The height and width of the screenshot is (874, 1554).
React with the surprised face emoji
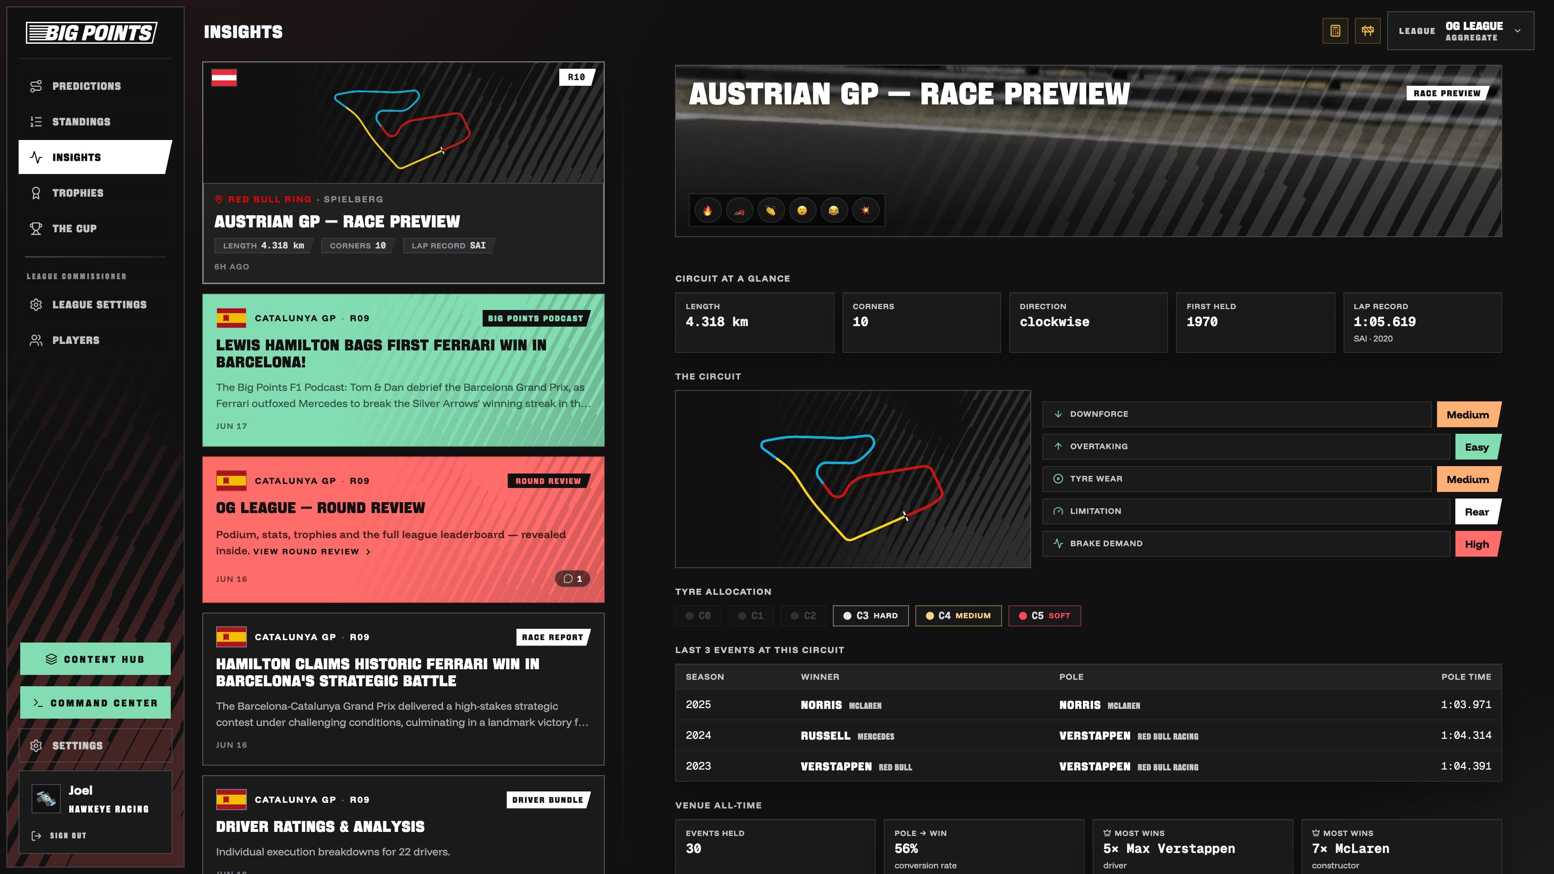coord(802,210)
